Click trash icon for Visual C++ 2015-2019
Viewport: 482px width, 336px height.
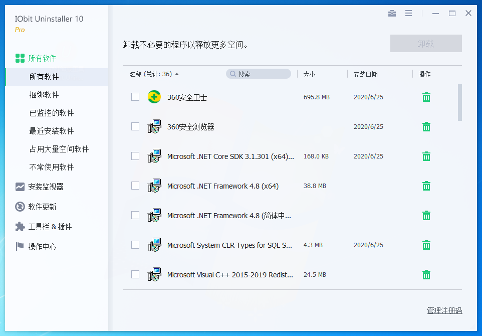coord(426,274)
